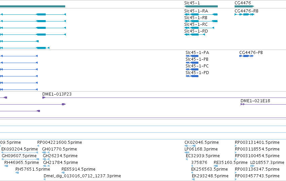
Task: Select EST RH46965.5prime
Action: point(22,163)
